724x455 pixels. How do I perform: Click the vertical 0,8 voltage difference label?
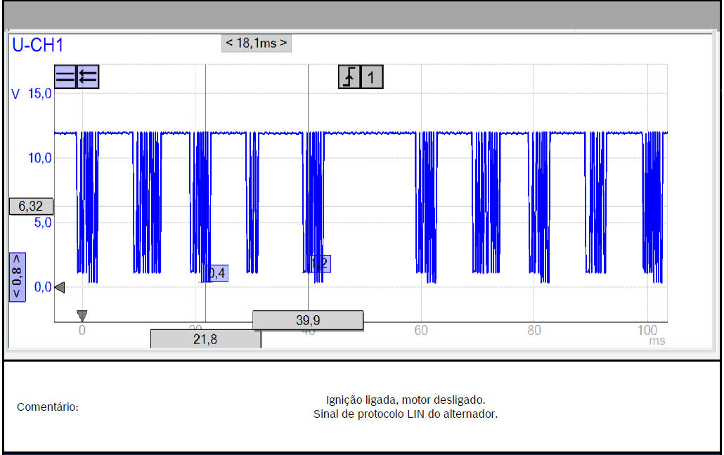(x=17, y=276)
